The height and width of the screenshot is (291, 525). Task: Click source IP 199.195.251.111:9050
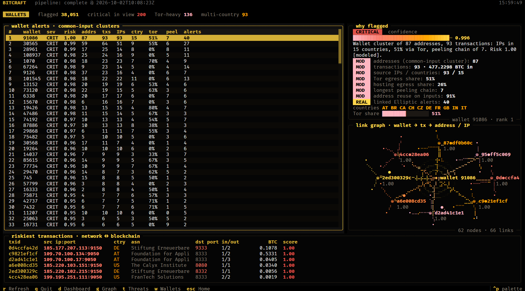pyautogui.click(x=73, y=277)
